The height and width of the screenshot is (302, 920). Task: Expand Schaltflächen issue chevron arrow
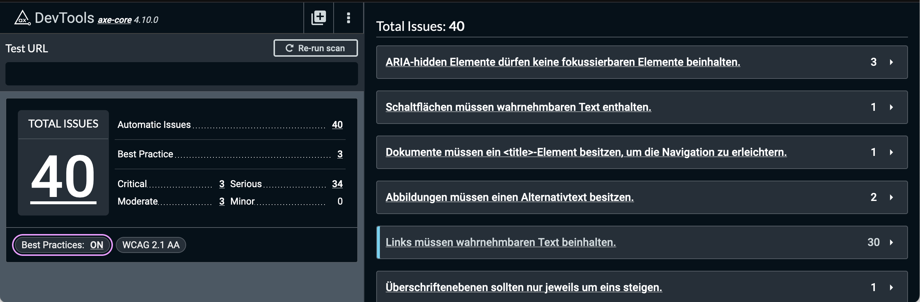click(891, 107)
